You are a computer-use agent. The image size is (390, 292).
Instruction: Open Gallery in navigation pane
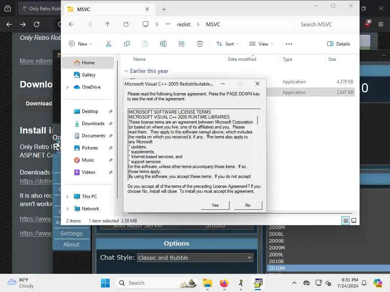point(88,75)
